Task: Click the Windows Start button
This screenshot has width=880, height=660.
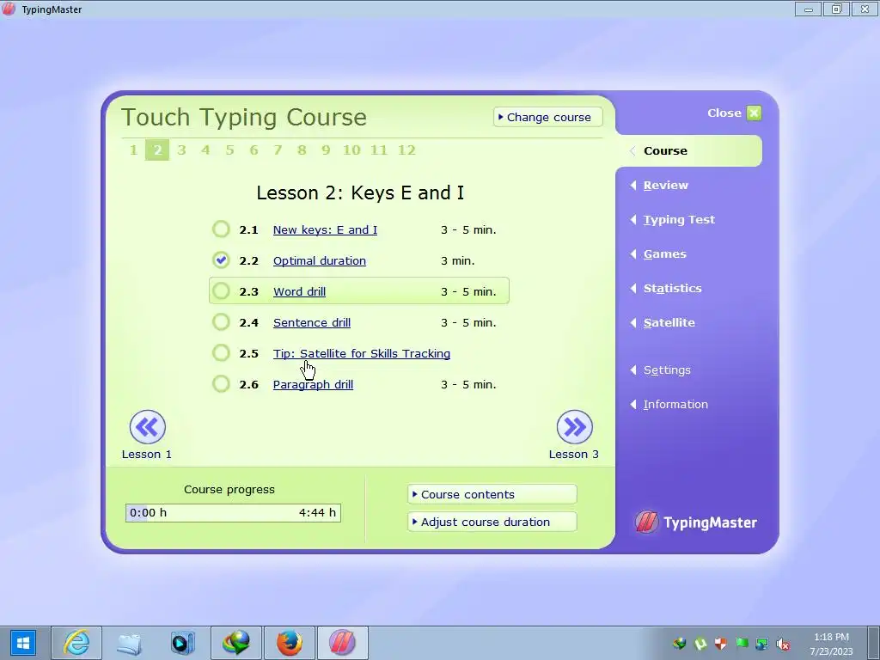Action: [22, 643]
